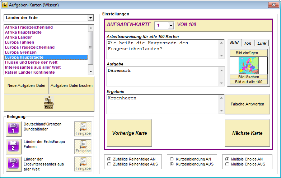Open the Länder der Erde category dropdown
281x178 pixels.
[x=90, y=18]
